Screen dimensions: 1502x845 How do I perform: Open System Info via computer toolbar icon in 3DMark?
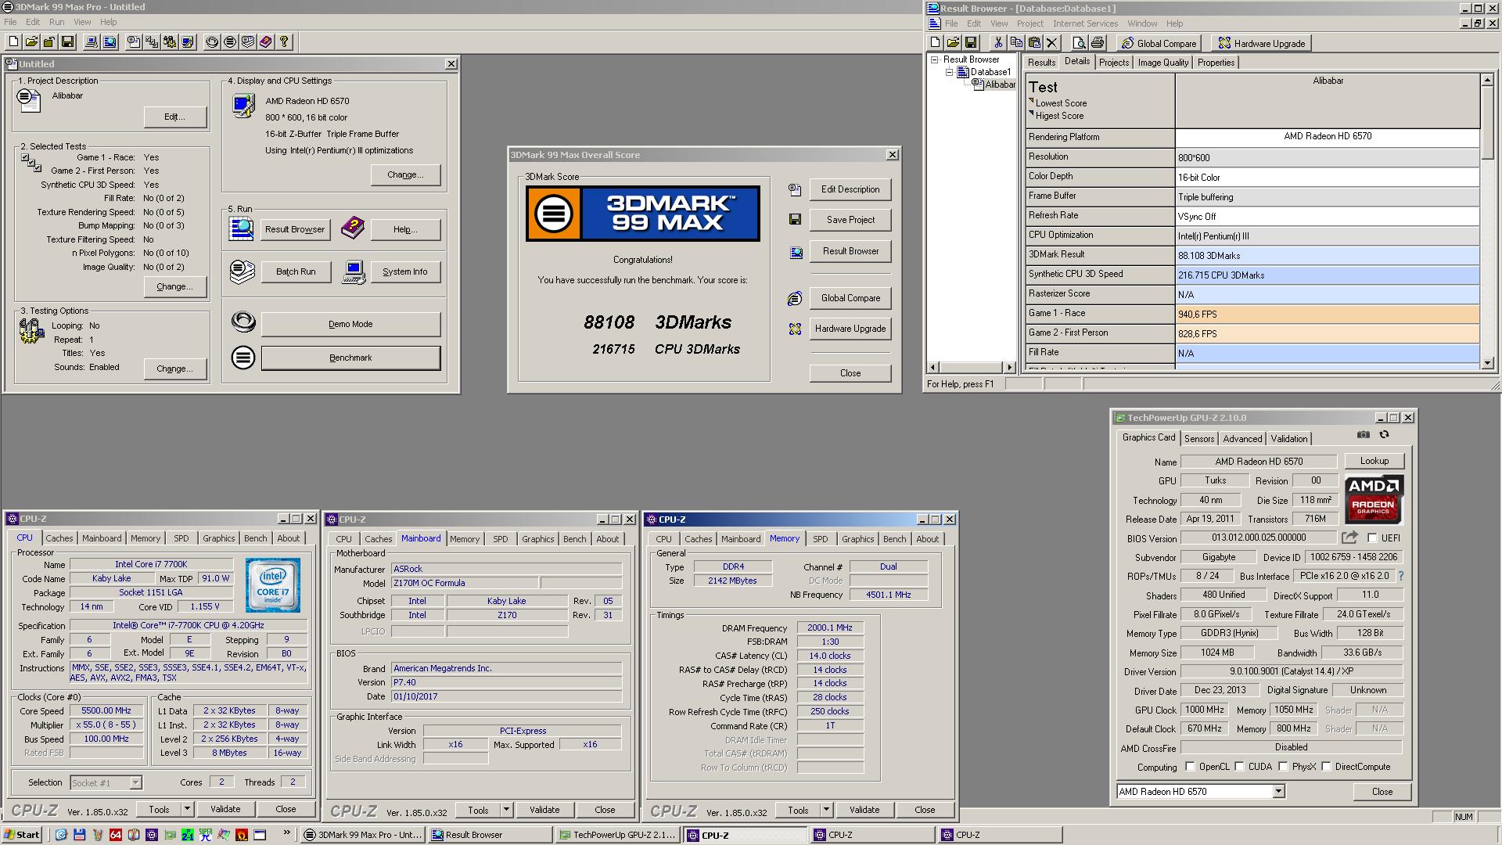click(92, 42)
